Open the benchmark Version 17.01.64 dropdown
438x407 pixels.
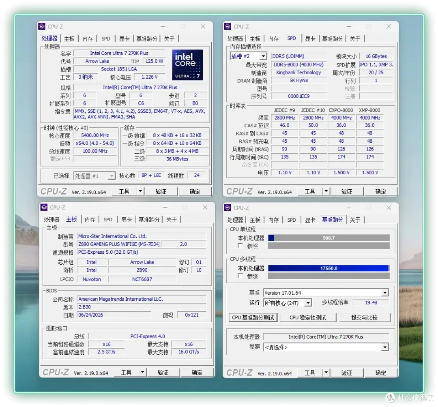click(x=385, y=293)
